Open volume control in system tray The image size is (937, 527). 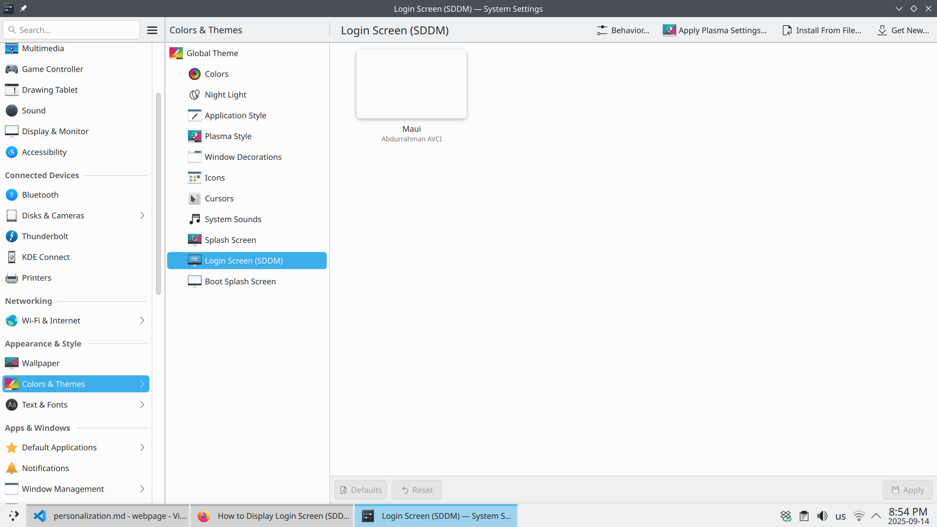(x=822, y=516)
